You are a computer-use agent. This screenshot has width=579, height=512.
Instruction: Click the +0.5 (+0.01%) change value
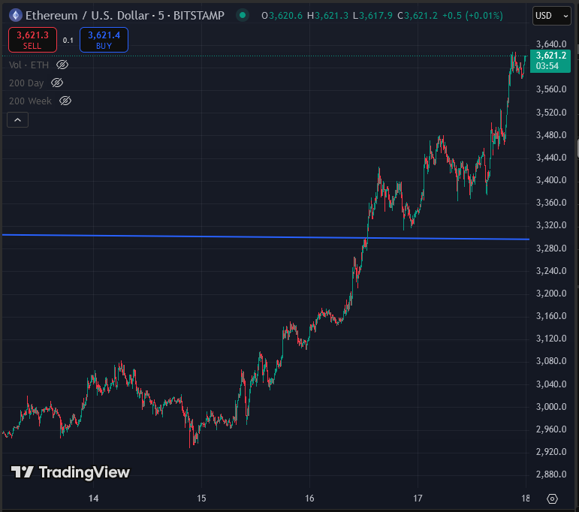(x=472, y=16)
